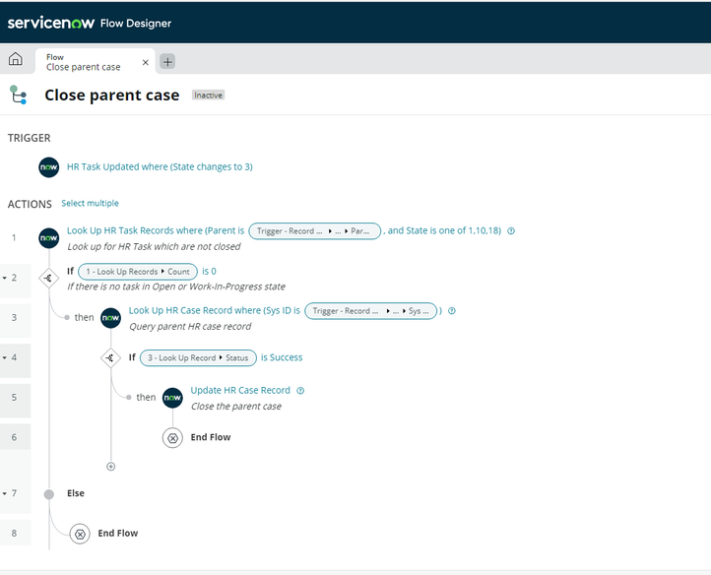This screenshot has height=575, width=711.
Task: Click the Else branch node circle
Action: click(49, 494)
